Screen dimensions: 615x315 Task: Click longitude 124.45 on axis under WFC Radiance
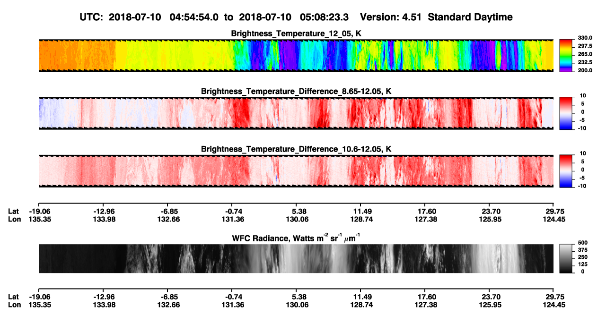coord(553,305)
